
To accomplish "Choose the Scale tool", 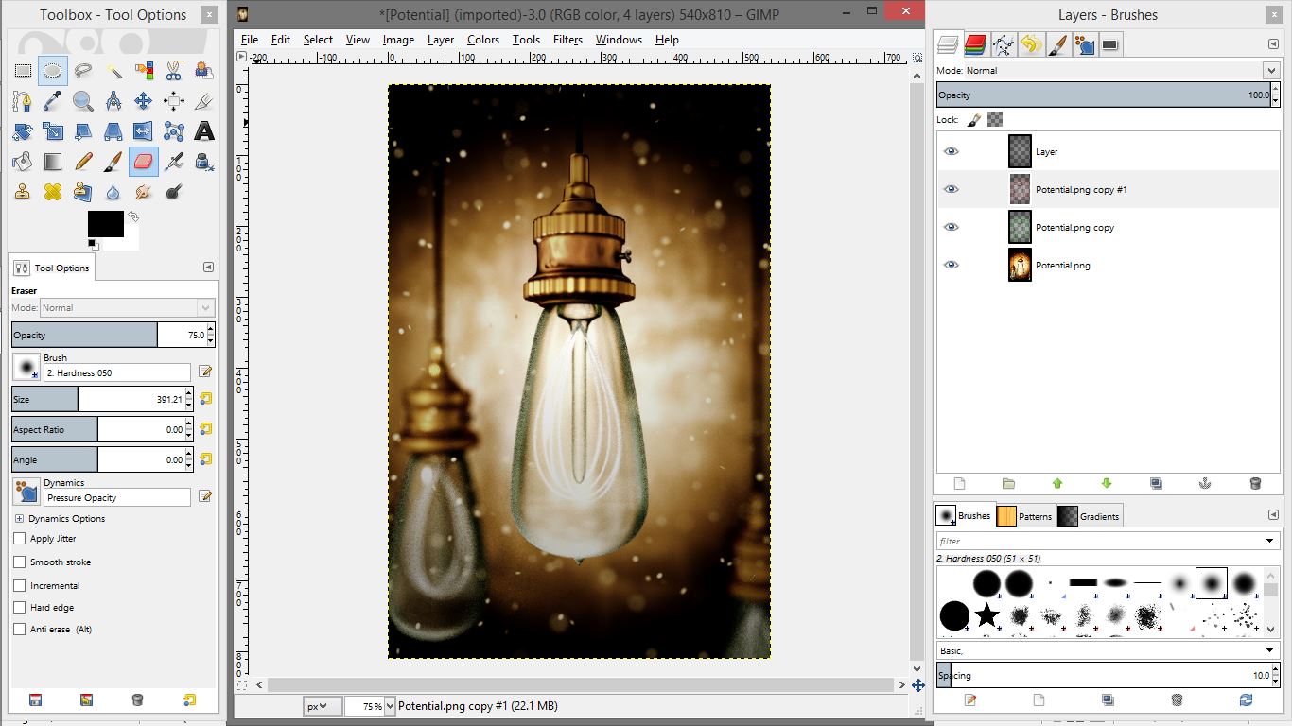I will click(x=53, y=131).
